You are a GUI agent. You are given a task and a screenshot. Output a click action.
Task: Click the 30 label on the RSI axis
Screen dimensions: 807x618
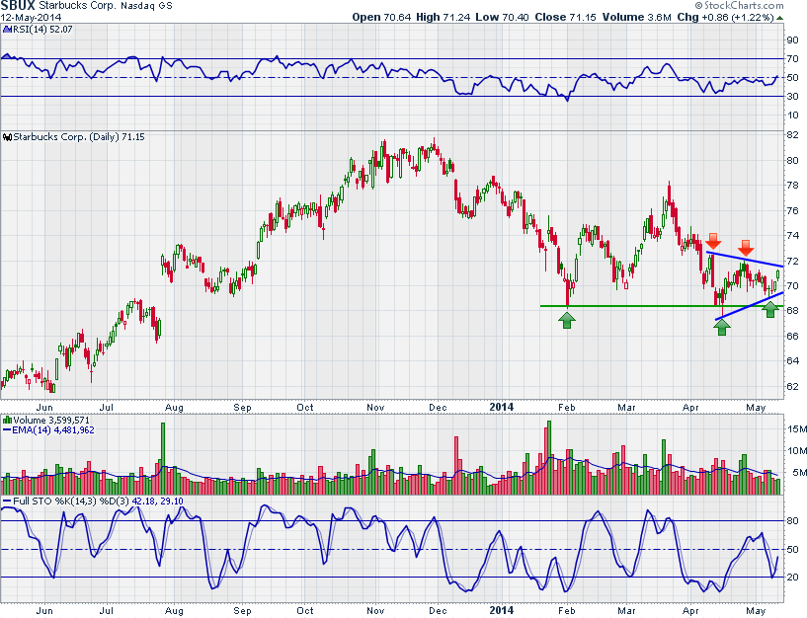tap(792, 96)
